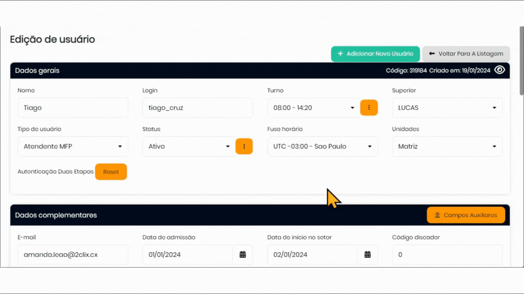Click the Adicionar Novo Usuário button

(375, 54)
